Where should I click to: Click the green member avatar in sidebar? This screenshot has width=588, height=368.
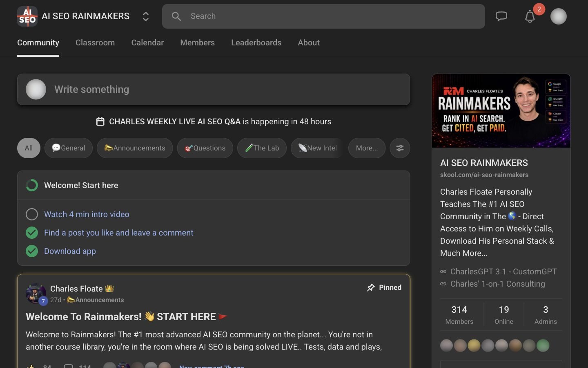coord(543,346)
